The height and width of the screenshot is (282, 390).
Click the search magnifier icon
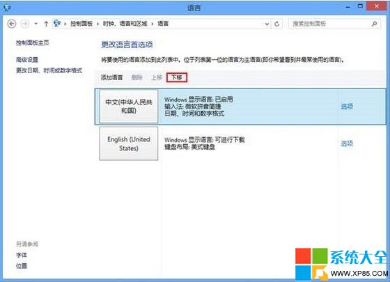coord(374,24)
